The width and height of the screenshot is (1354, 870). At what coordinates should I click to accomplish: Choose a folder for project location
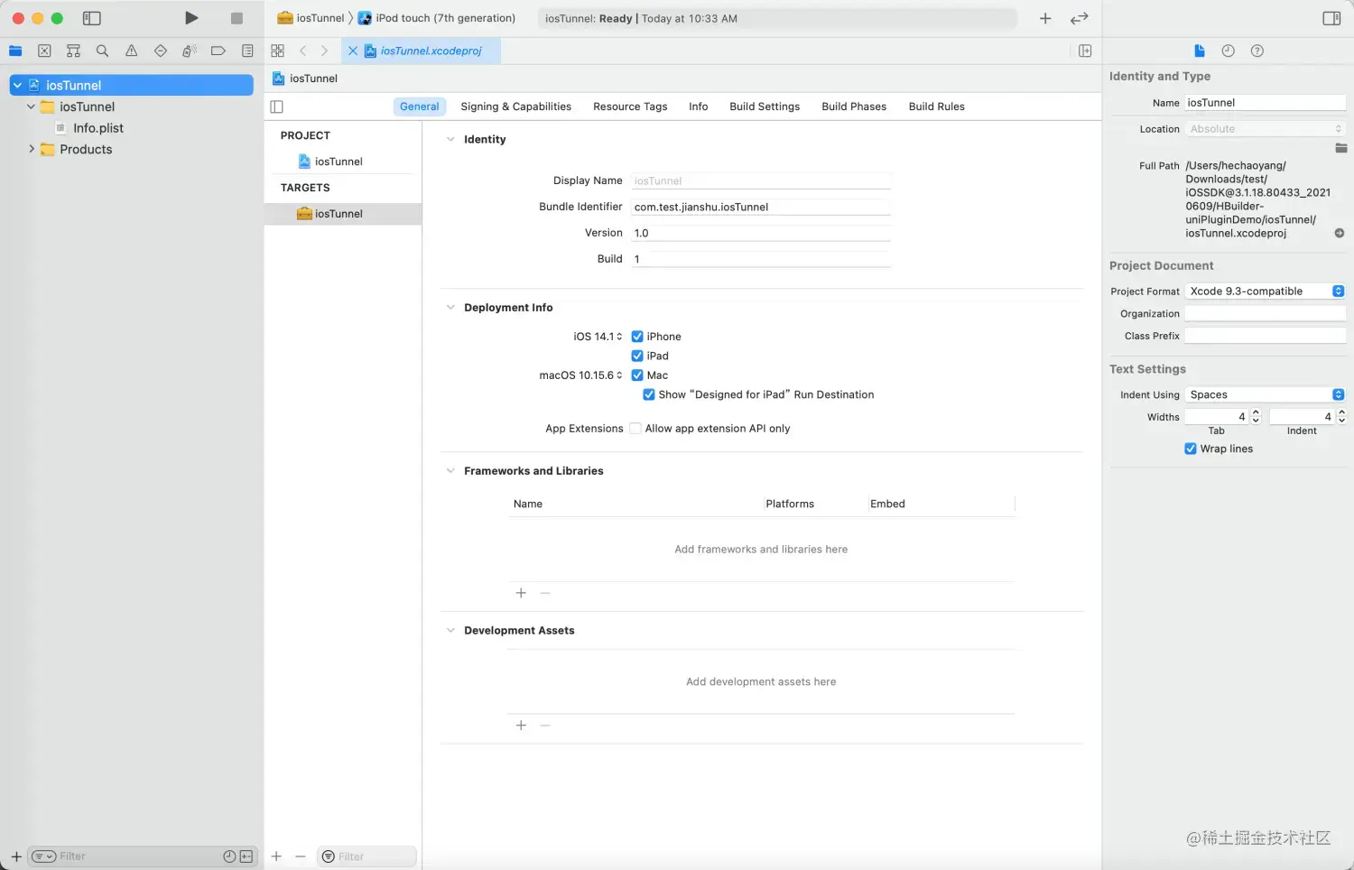pyautogui.click(x=1340, y=147)
